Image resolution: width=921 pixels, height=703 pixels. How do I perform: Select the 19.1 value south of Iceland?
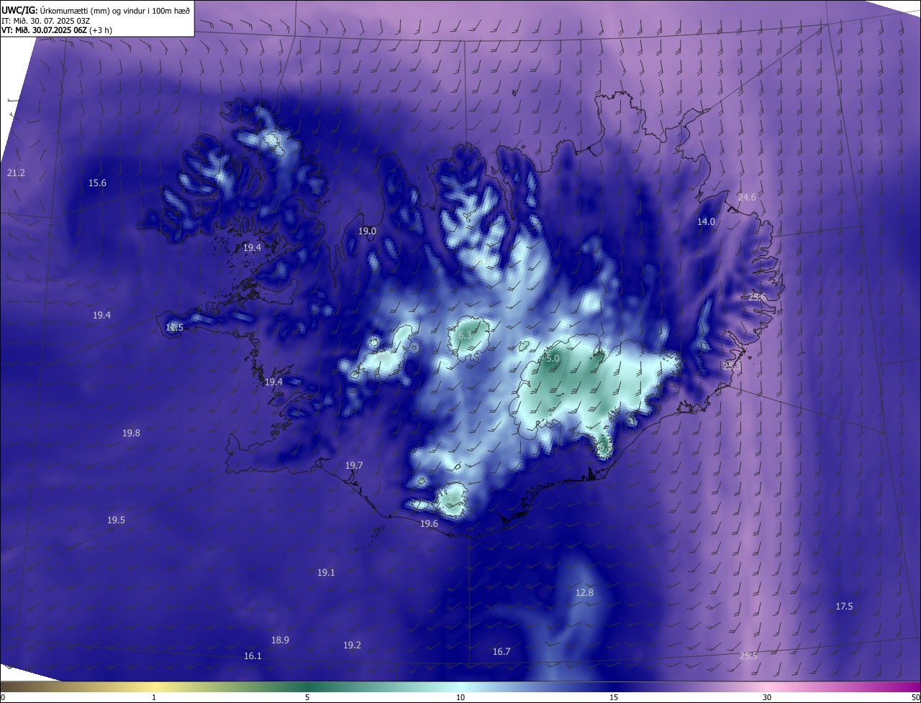pos(326,573)
